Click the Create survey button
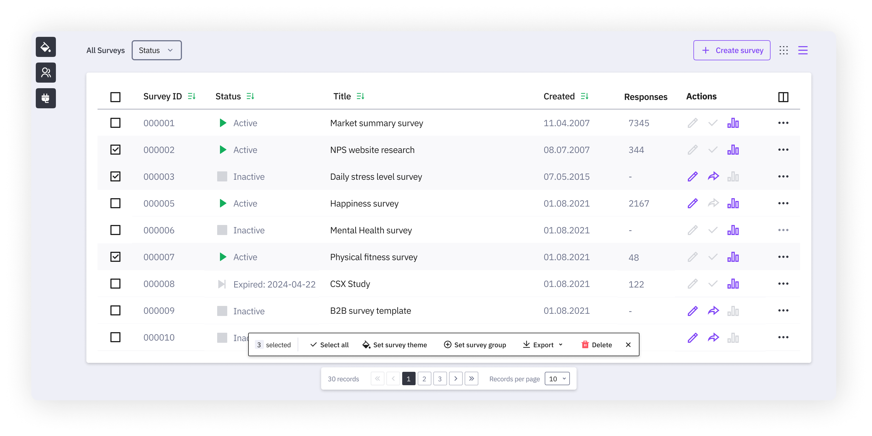Image resolution: width=872 pixels, height=436 pixels. [x=732, y=50]
